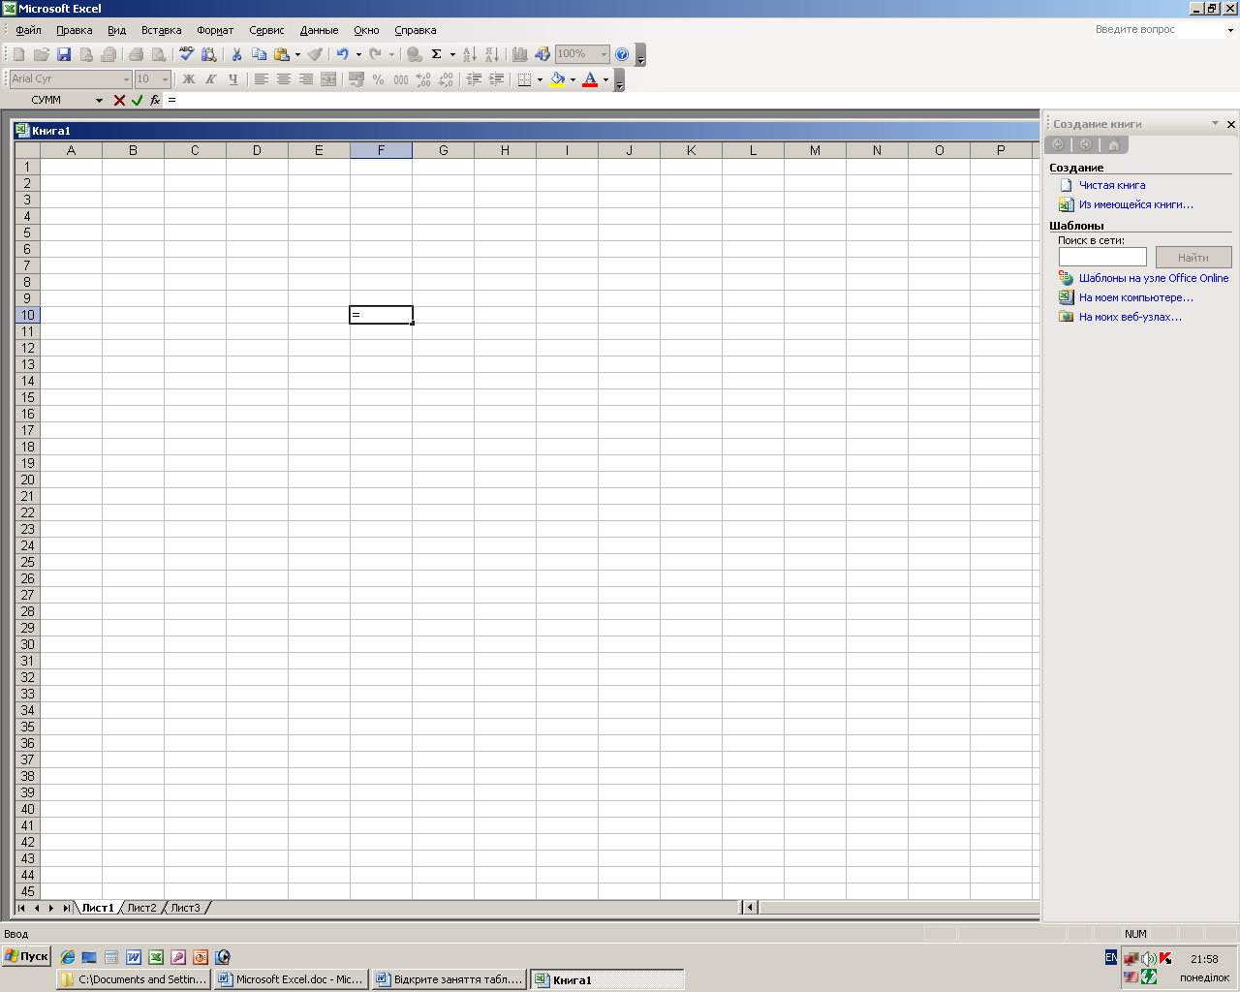This screenshot has width=1240, height=992.
Task: Open the font size 10 dropdown
Action: click(x=165, y=79)
